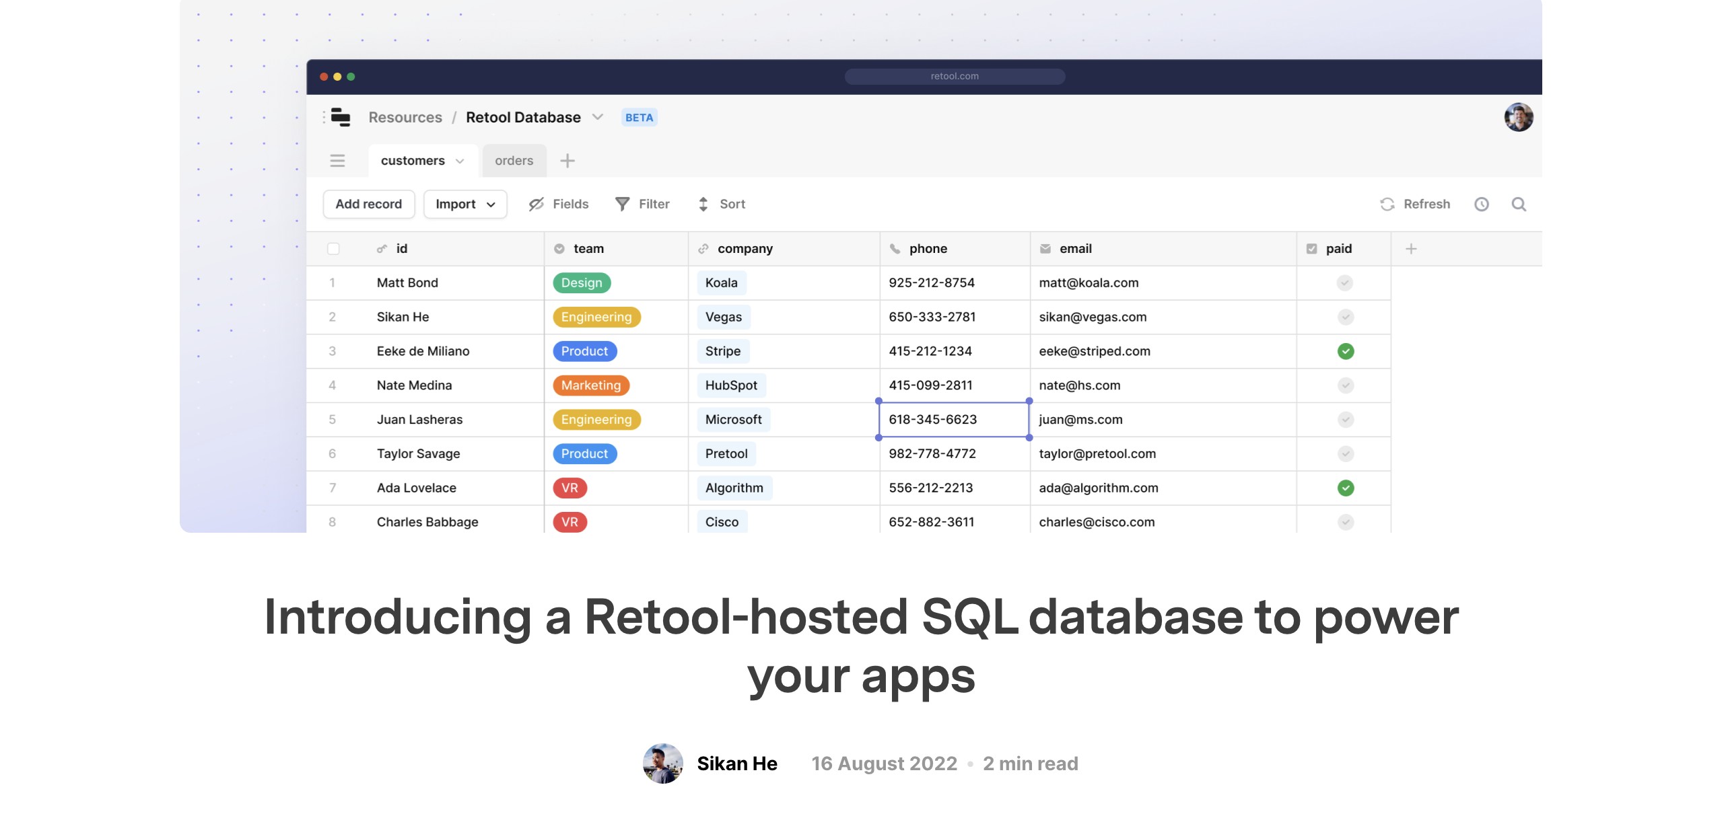1722x822 pixels.
Task: Click the Filter funnel icon
Action: 623,204
